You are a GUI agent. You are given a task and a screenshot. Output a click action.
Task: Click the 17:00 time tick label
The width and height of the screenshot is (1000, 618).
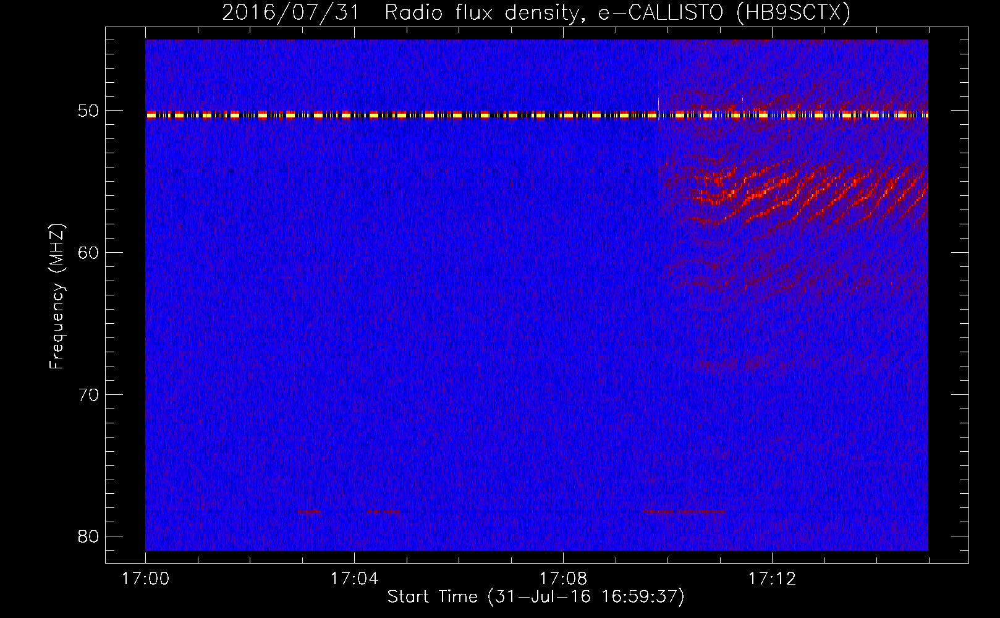(145, 578)
